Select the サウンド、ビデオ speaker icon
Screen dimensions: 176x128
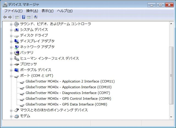pyautogui.click(x=16, y=24)
